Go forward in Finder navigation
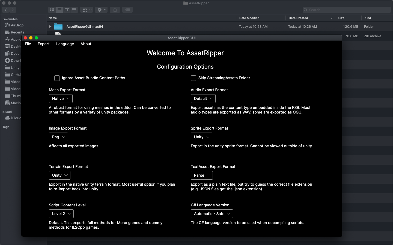The width and height of the screenshot is (393, 245). coord(13,10)
